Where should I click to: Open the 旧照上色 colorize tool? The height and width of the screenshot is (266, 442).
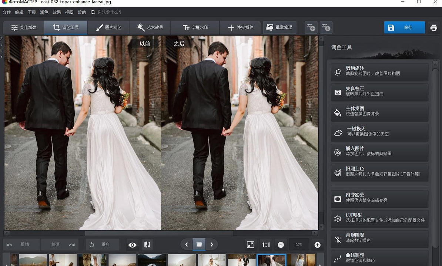(379, 172)
